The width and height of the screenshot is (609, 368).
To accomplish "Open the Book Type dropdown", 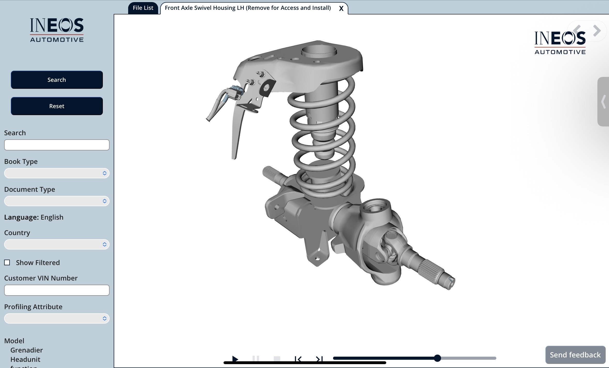I will click(x=57, y=173).
